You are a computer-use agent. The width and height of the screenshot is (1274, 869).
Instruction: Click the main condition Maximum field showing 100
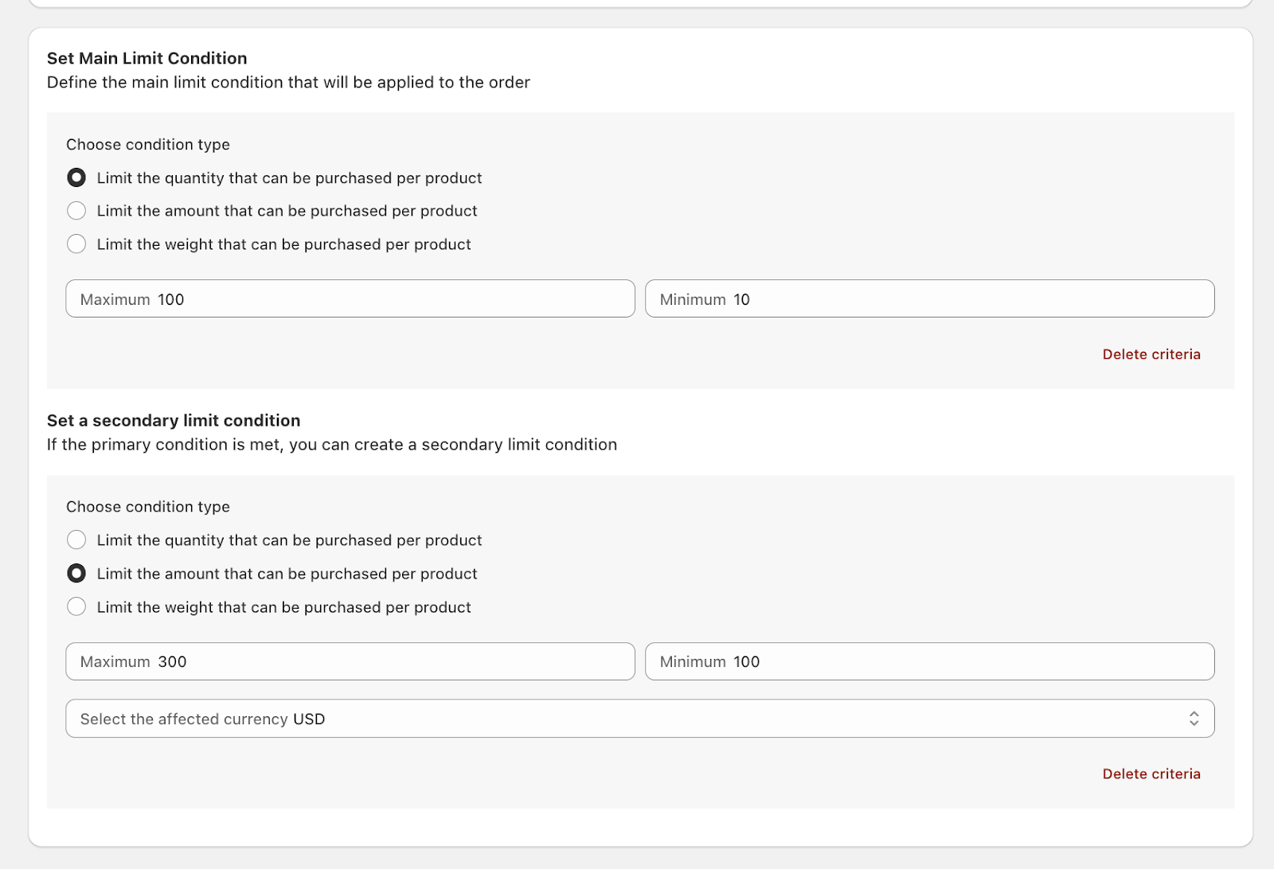350,299
